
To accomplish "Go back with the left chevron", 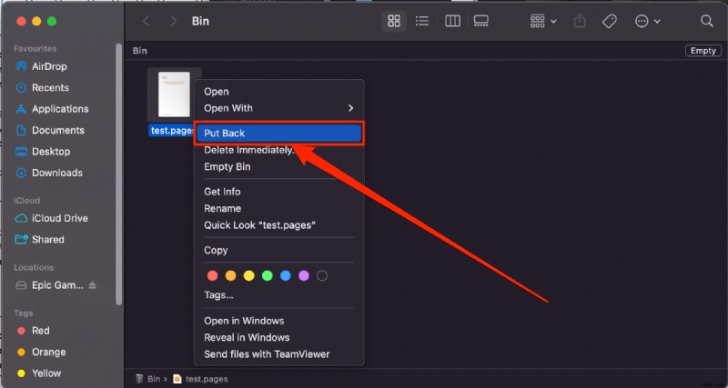I will pyautogui.click(x=147, y=21).
